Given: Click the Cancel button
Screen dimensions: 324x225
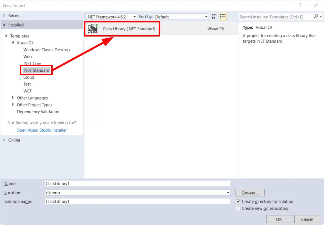Looking at the screenshot, I should coord(307,219).
